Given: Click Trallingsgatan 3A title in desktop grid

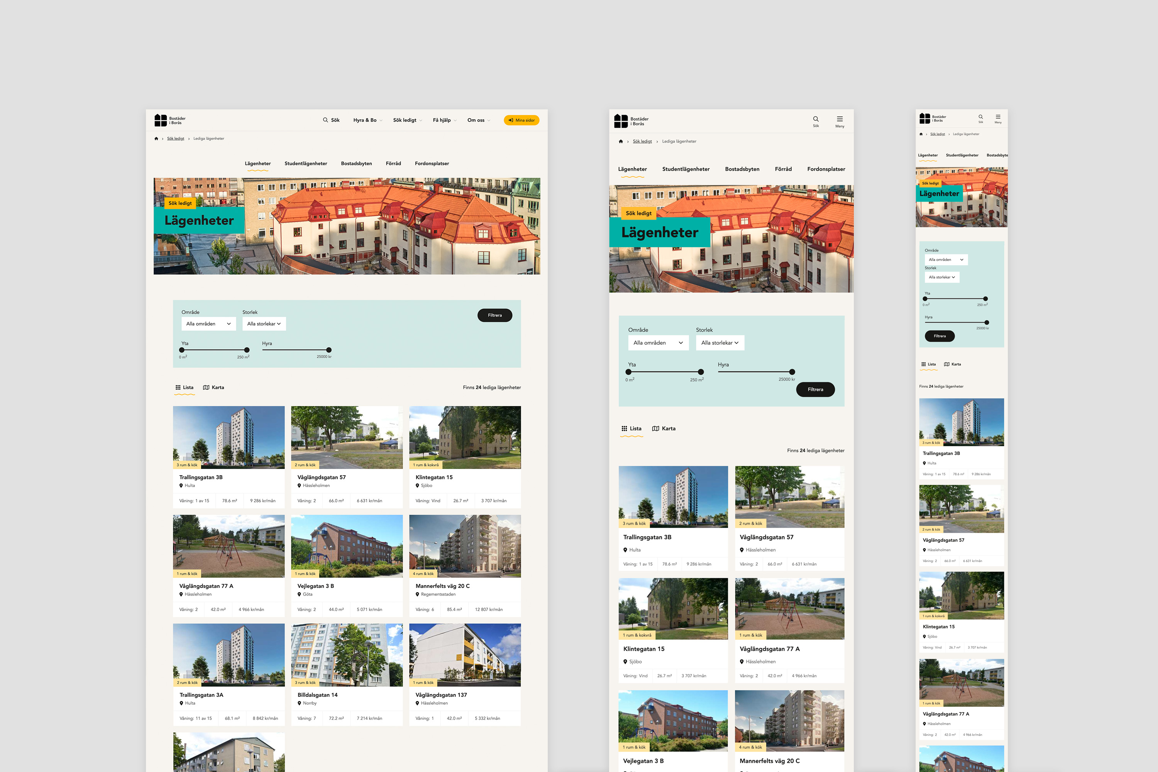Looking at the screenshot, I should (201, 695).
